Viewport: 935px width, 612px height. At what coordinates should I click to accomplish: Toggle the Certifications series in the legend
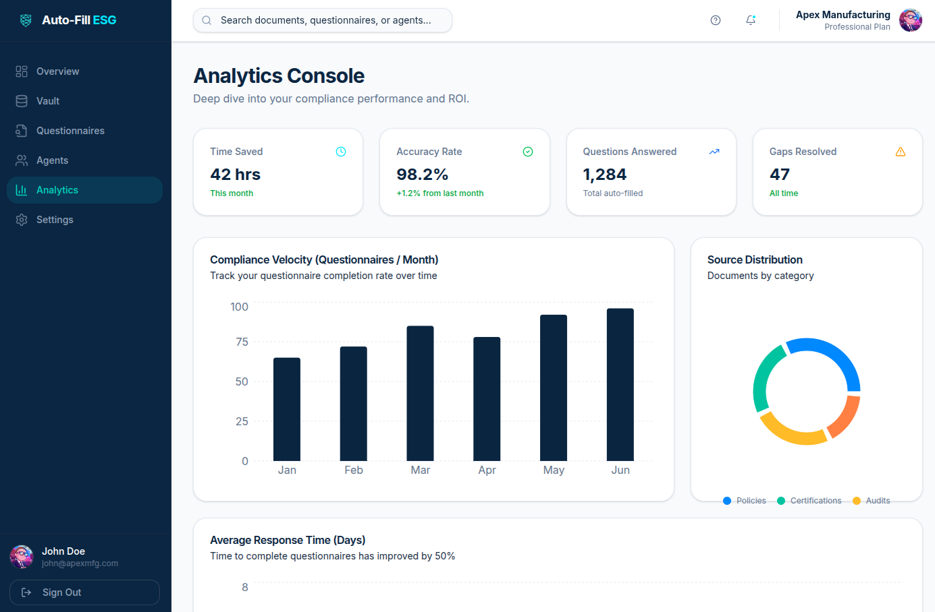809,501
